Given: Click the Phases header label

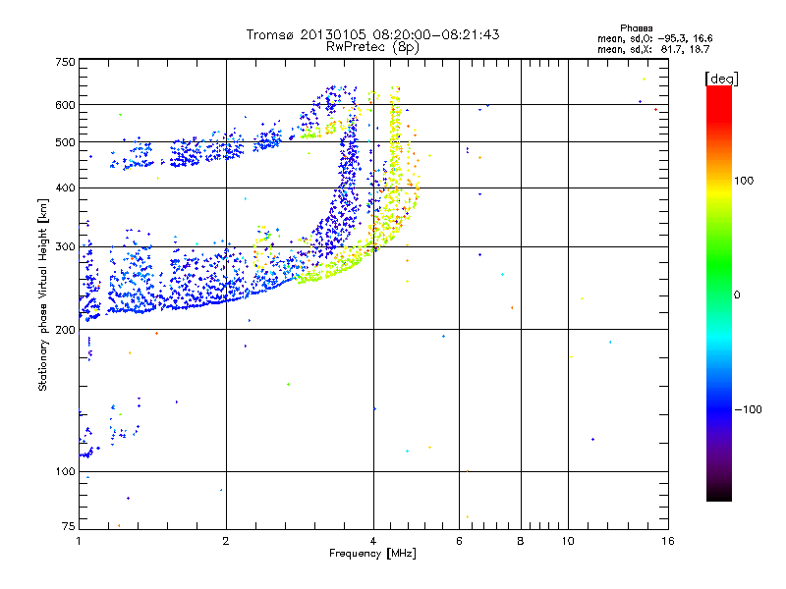Looking at the screenshot, I should pyautogui.click(x=636, y=28).
